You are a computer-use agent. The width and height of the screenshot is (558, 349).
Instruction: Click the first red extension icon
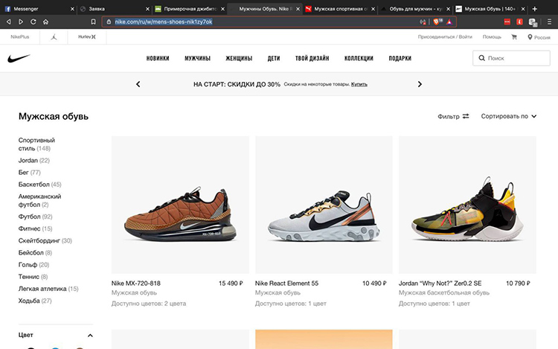[507, 22]
